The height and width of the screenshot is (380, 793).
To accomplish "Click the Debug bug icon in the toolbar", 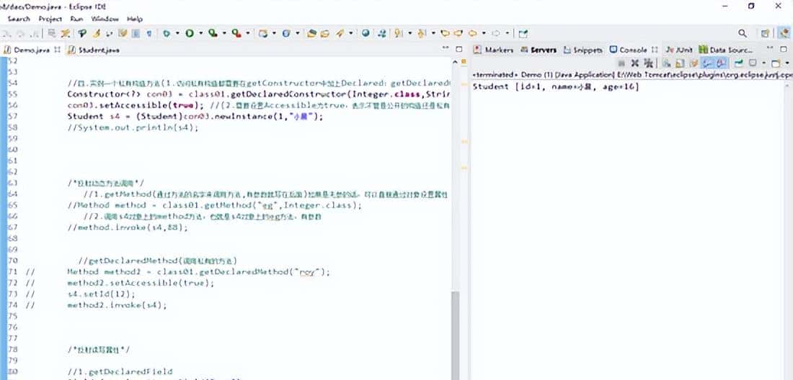I will tap(166, 33).
